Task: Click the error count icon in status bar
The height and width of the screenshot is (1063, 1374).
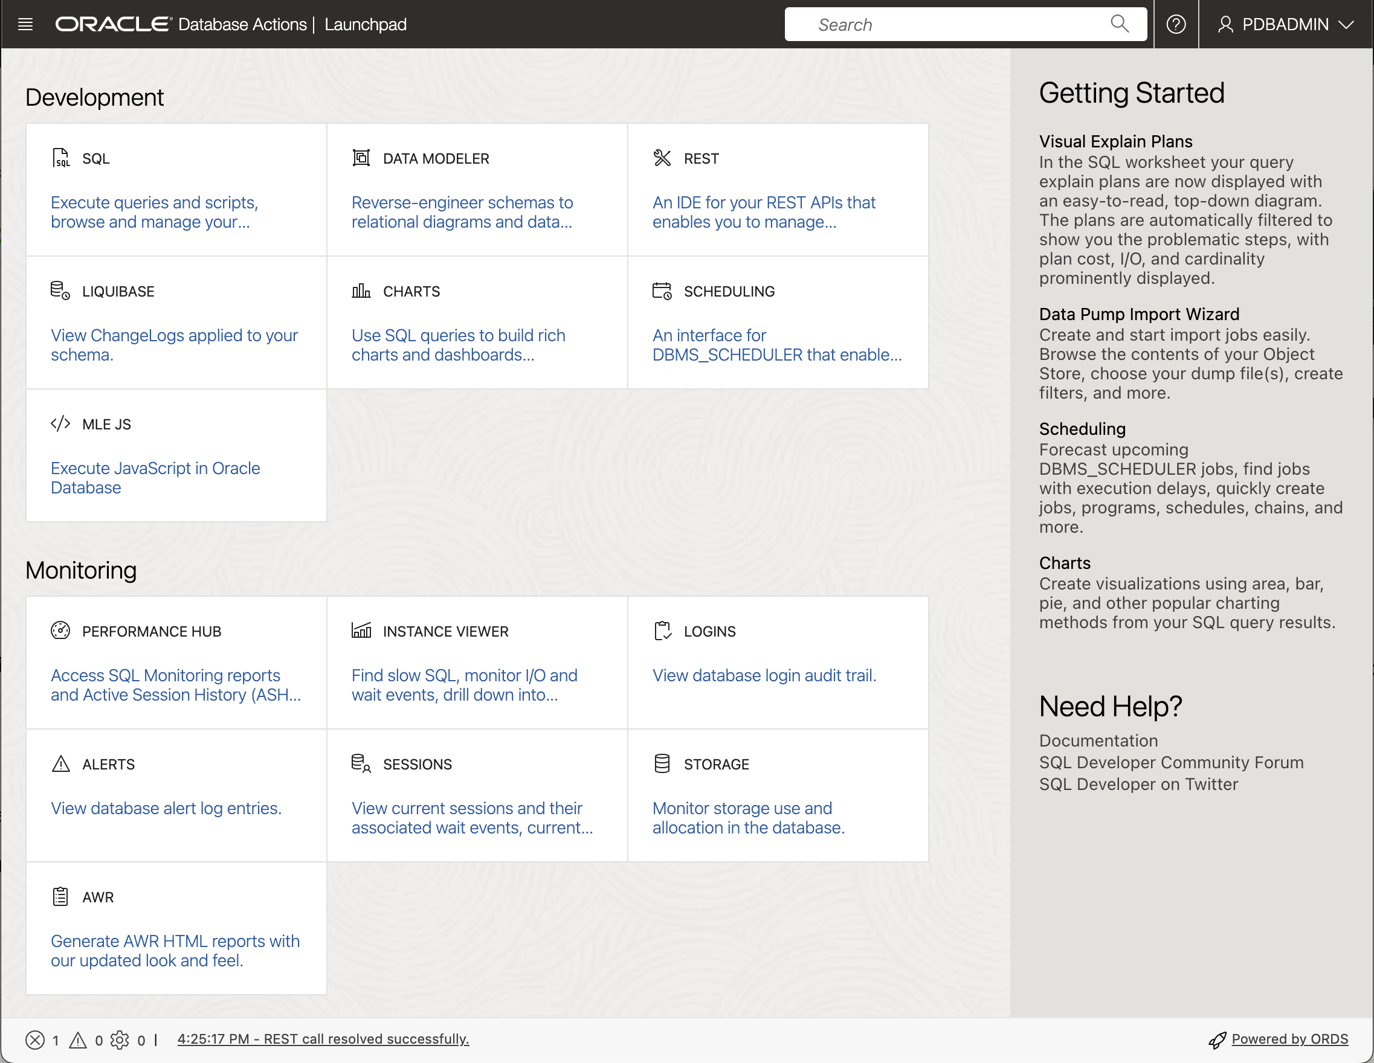Action: click(35, 1039)
